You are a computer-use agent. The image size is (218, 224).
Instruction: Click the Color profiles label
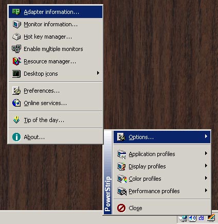[x=145, y=179]
